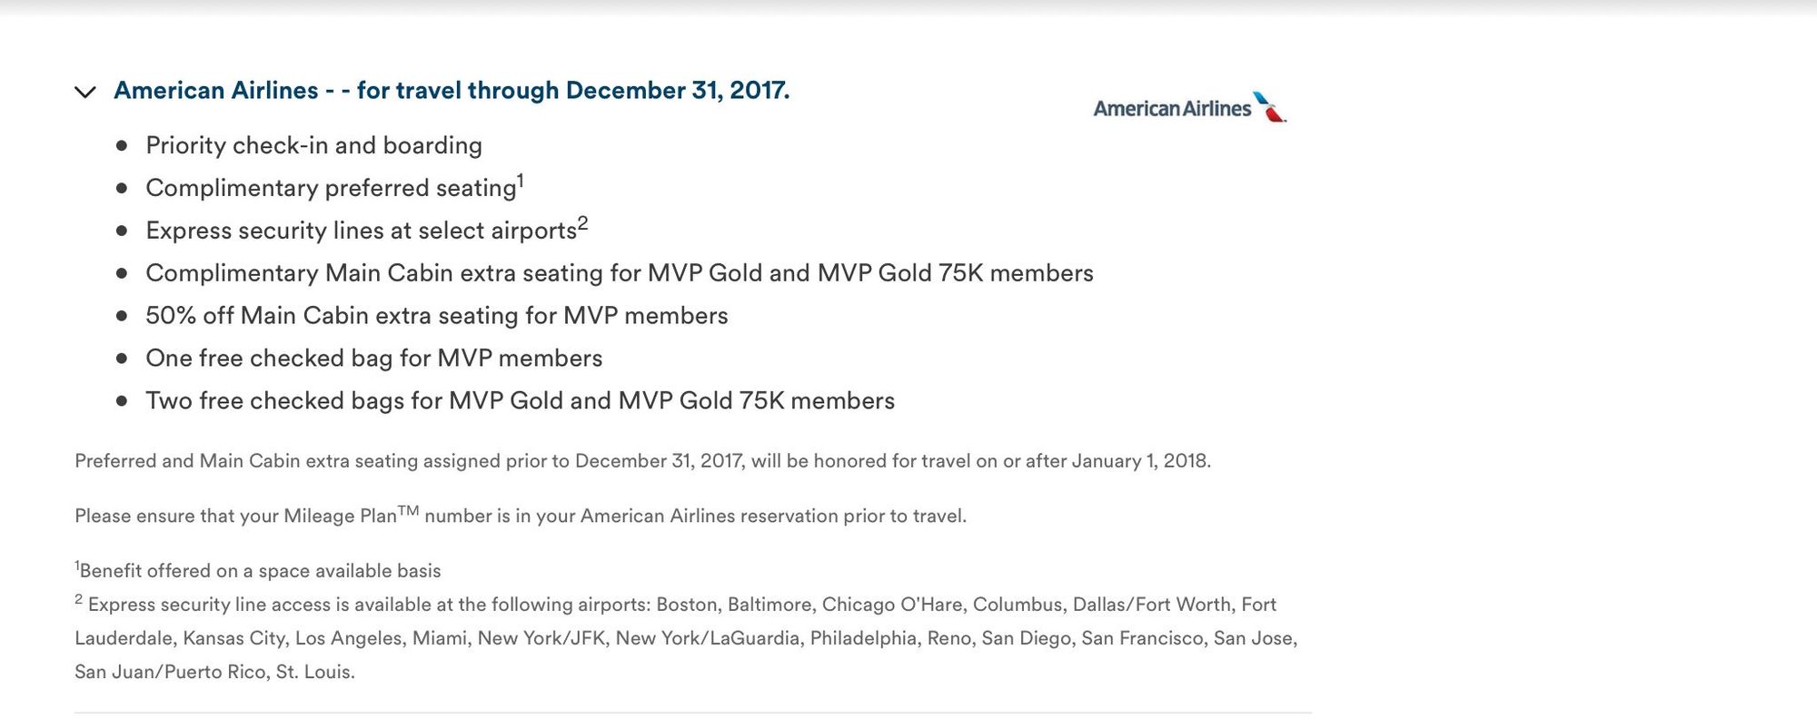Click footnote 2 superscript after select airports
This screenshot has height=728, width=1817.
[582, 223]
